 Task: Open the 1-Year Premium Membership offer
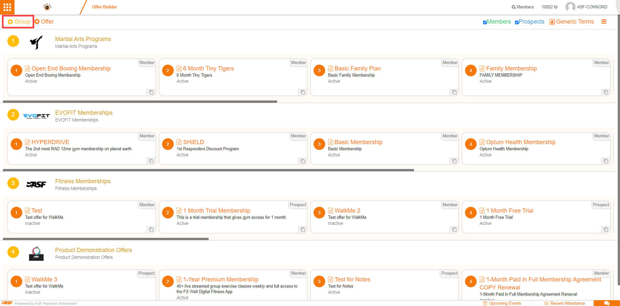coord(221,280)
